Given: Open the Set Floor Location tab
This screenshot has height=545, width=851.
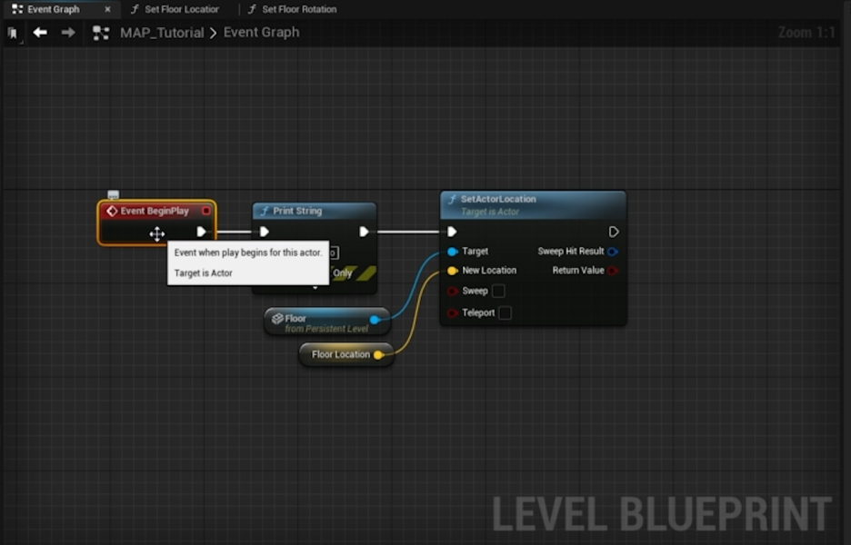Looking at the screenshot, I should click(181, 9).
